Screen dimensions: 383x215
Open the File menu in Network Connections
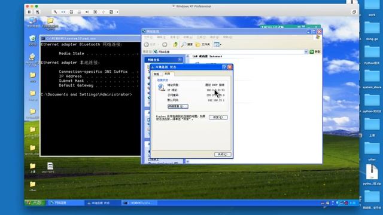[148, 37]
